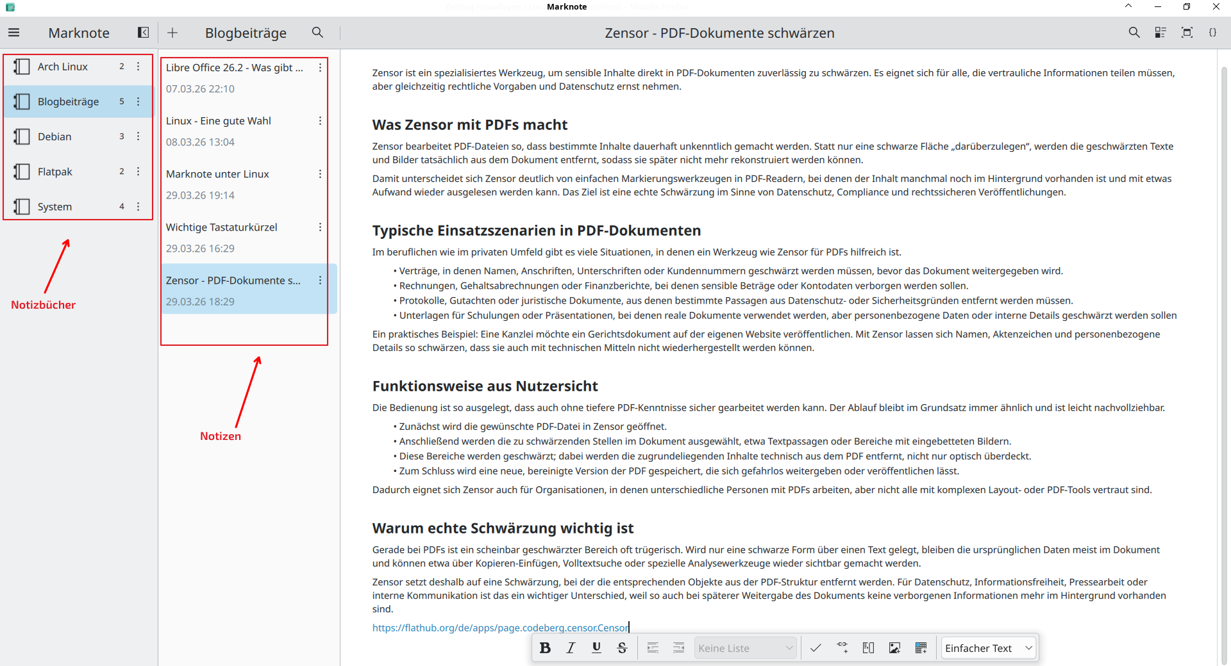Screen dimensions: 1231x666
Task: Insert an image into the note
Action: coord(894,648)
